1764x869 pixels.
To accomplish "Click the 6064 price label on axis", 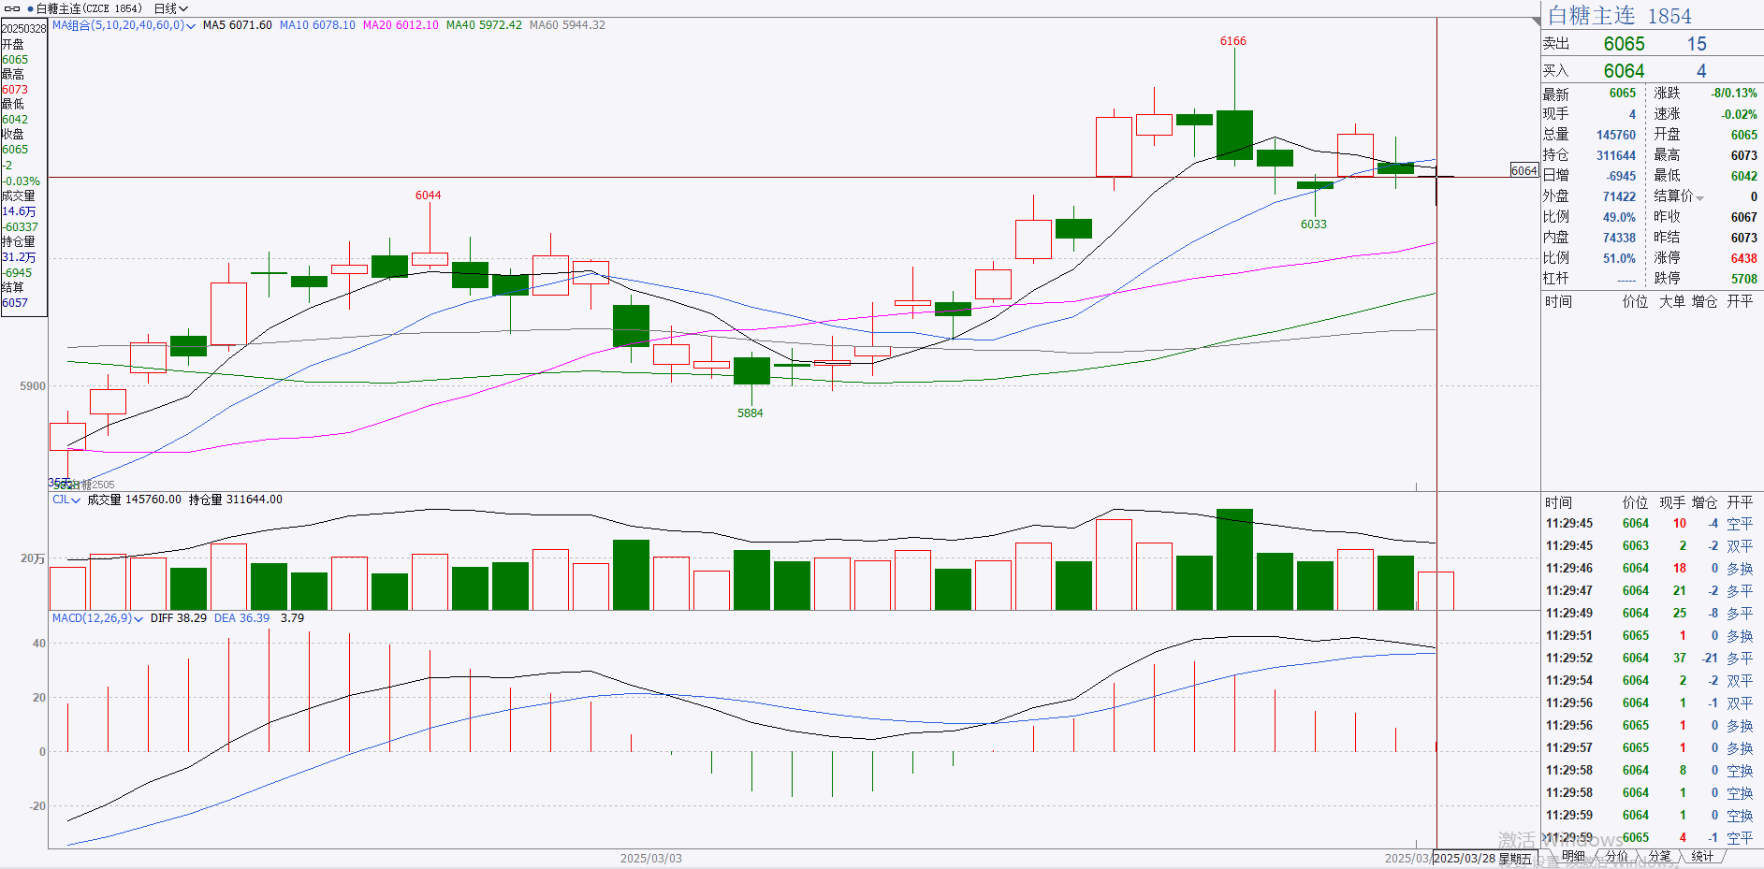I will (x=1523, y=170).
